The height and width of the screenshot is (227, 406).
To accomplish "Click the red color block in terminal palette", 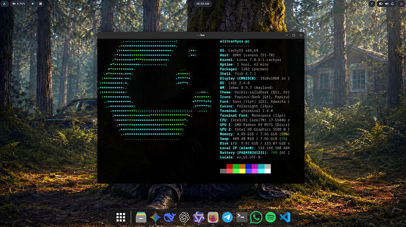I will (229, 168).
